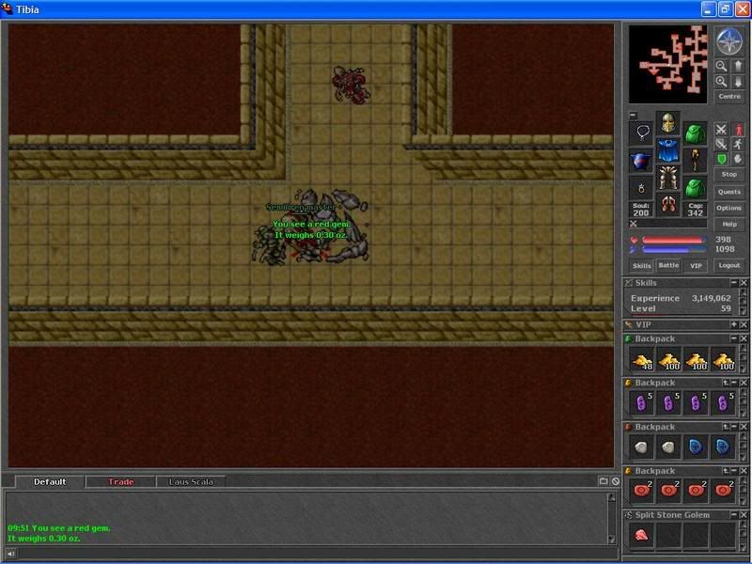This screenshot has height=564, width=752.
Task: Open the Skills window button
Action: pos(641,266)
